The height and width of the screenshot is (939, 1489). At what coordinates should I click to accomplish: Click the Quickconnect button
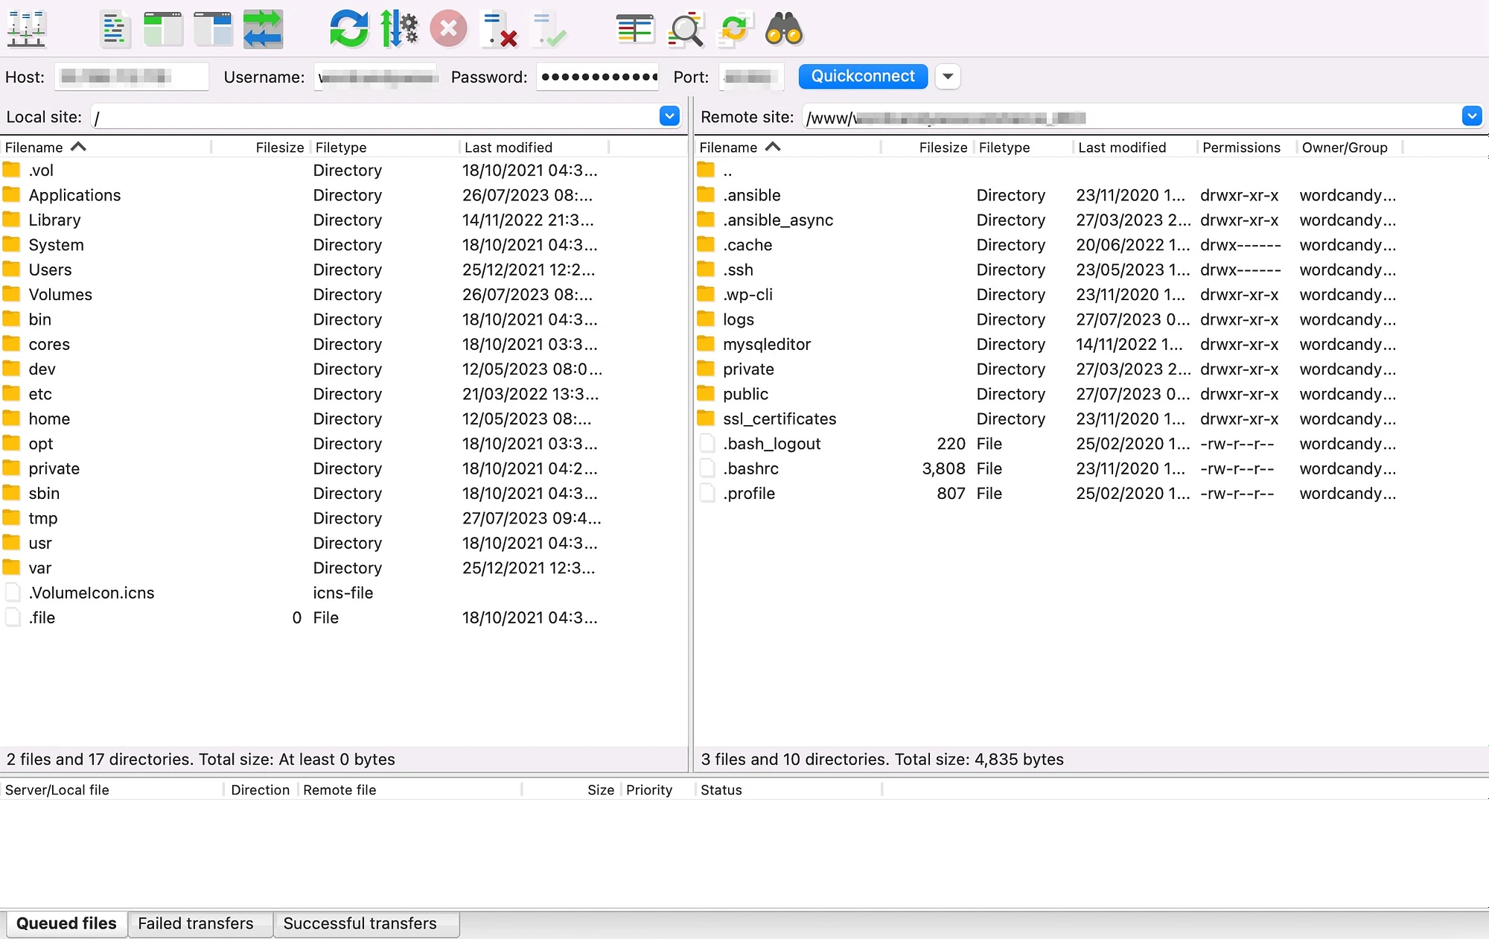(x=862, y=76)
